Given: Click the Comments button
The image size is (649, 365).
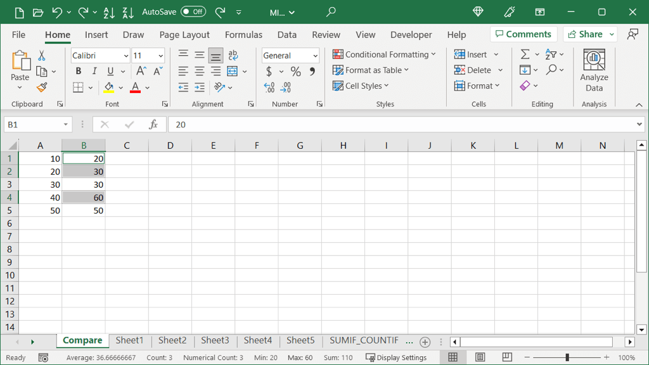Looking at the screenshot, I should [524, 34].
